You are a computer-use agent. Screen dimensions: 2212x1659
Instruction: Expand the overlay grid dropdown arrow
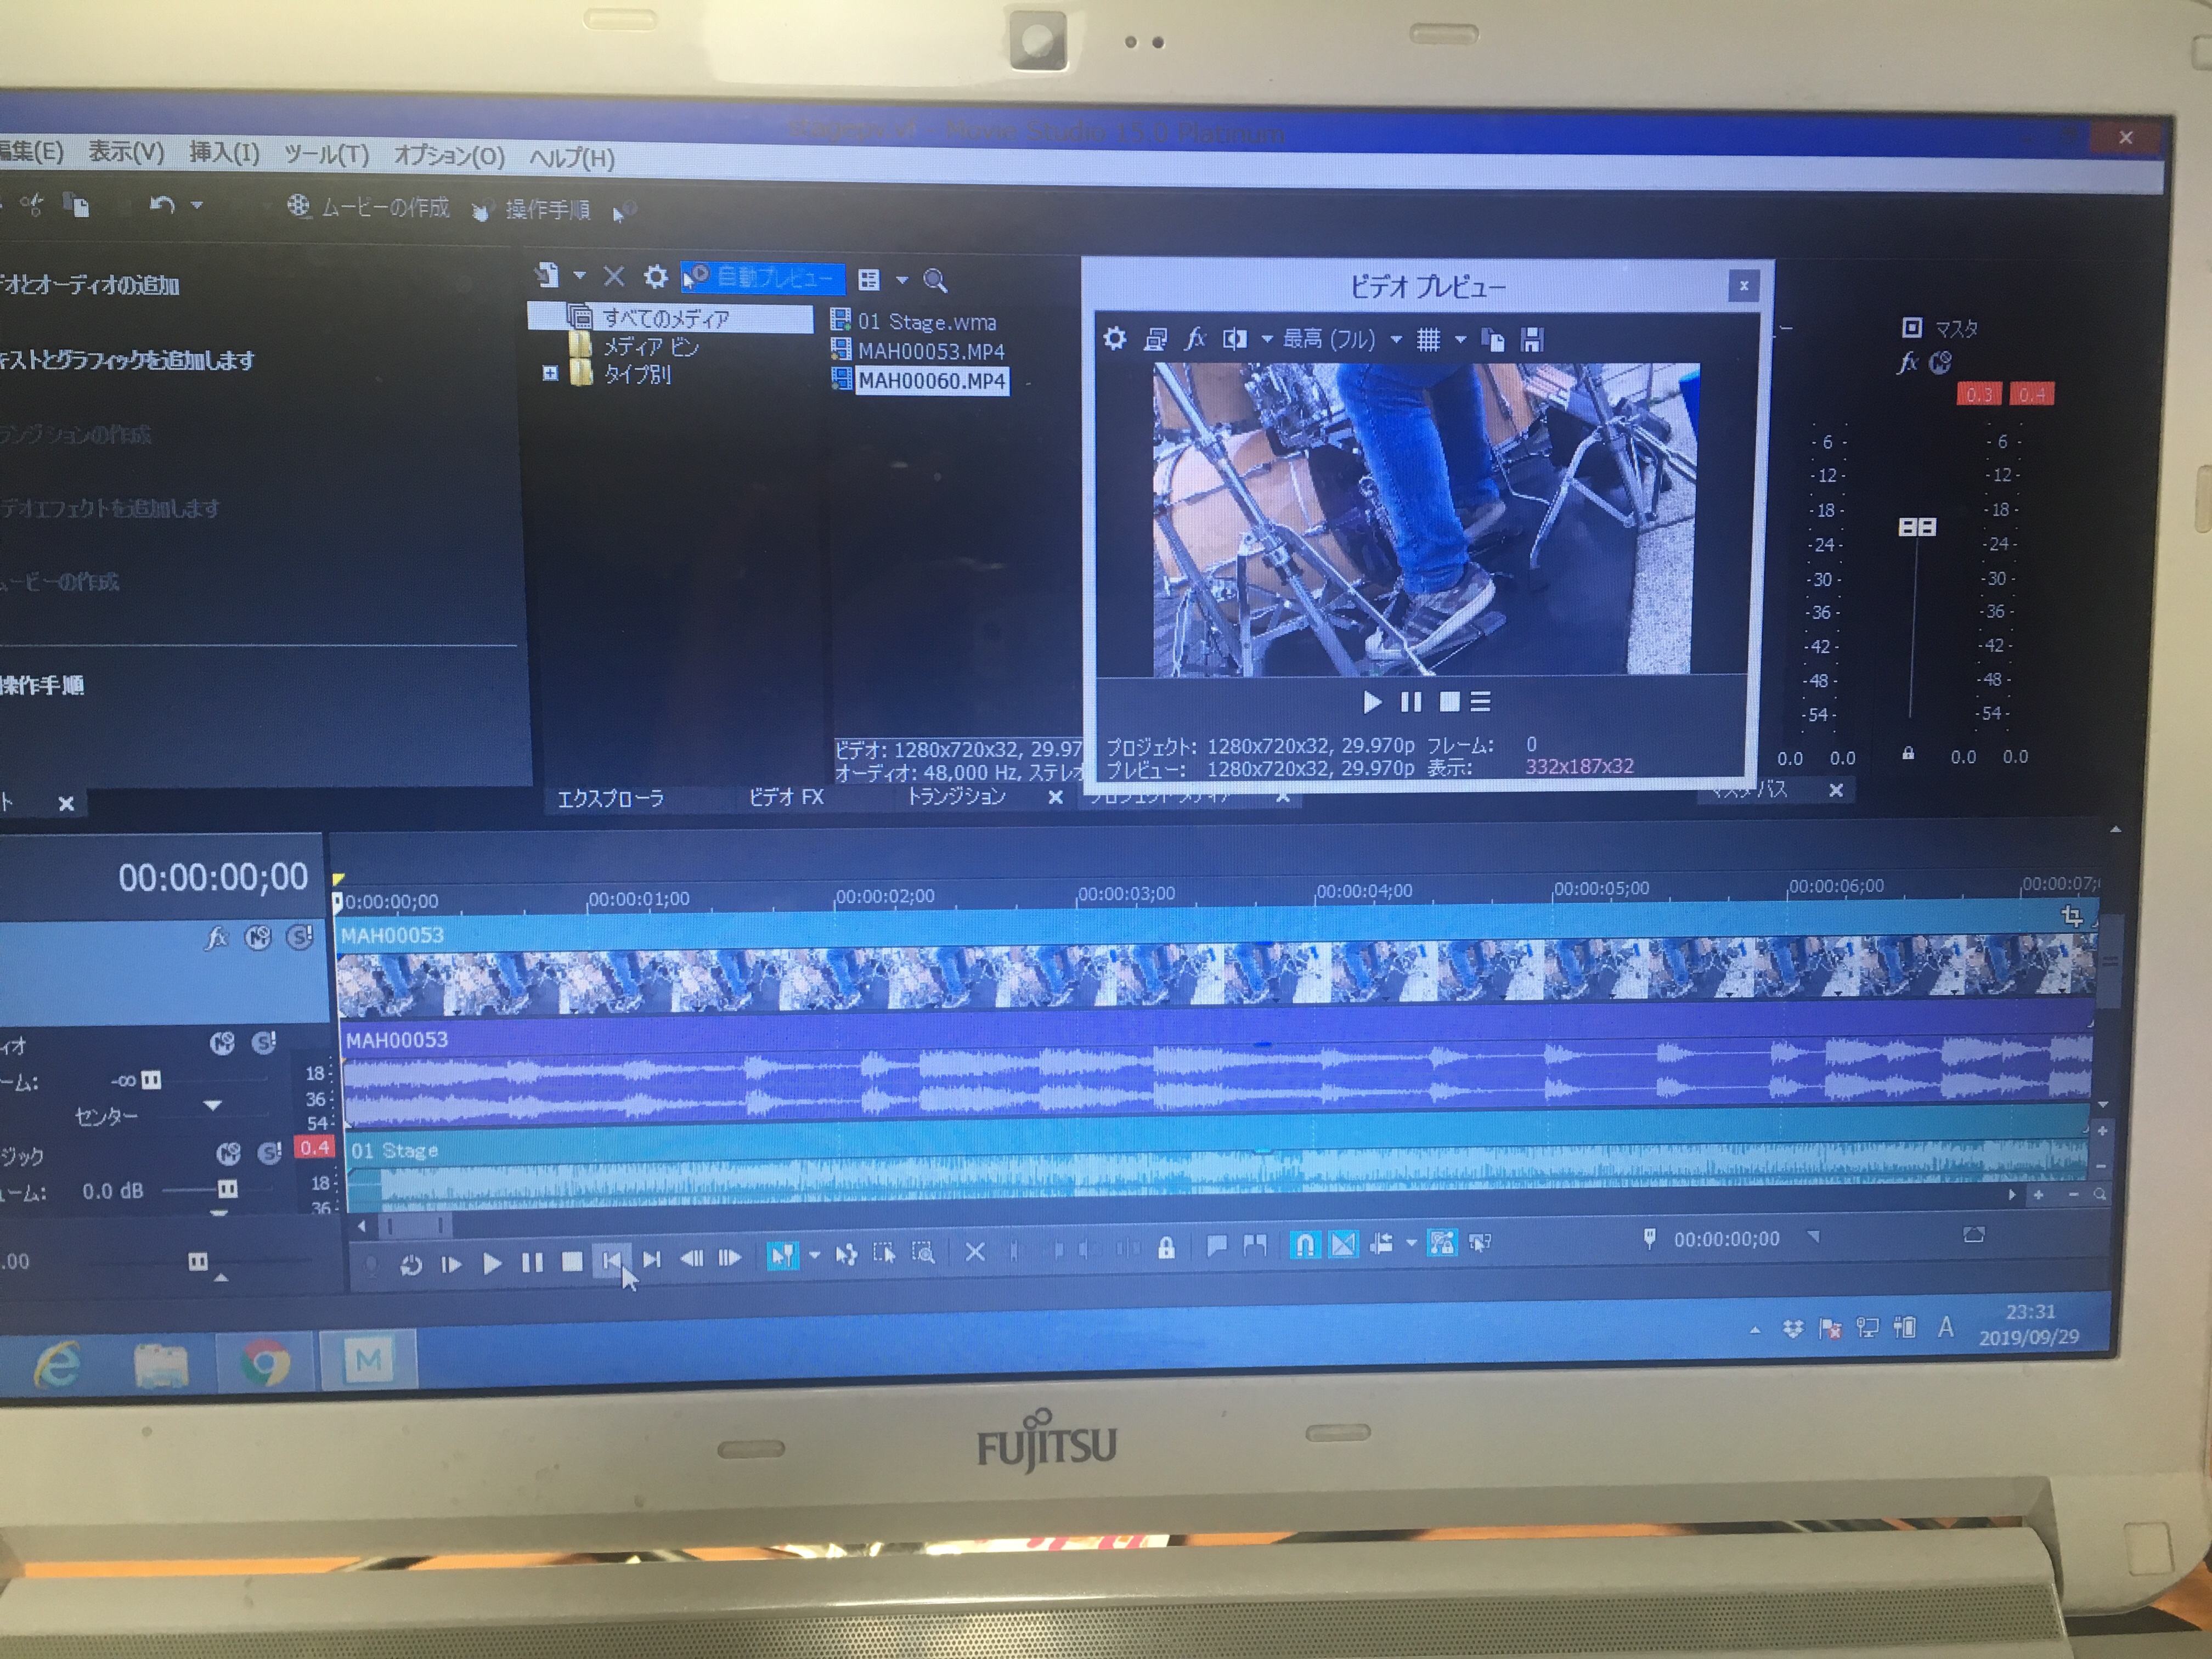1460,340
